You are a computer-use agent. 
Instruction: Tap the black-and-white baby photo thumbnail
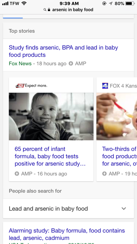pos(51,116)
